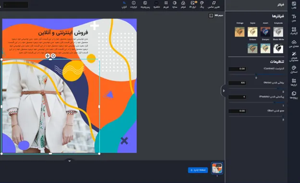Click the تنظیمات section heading
The height and width of the screenshot is (183, 300).
coord(277,61)
